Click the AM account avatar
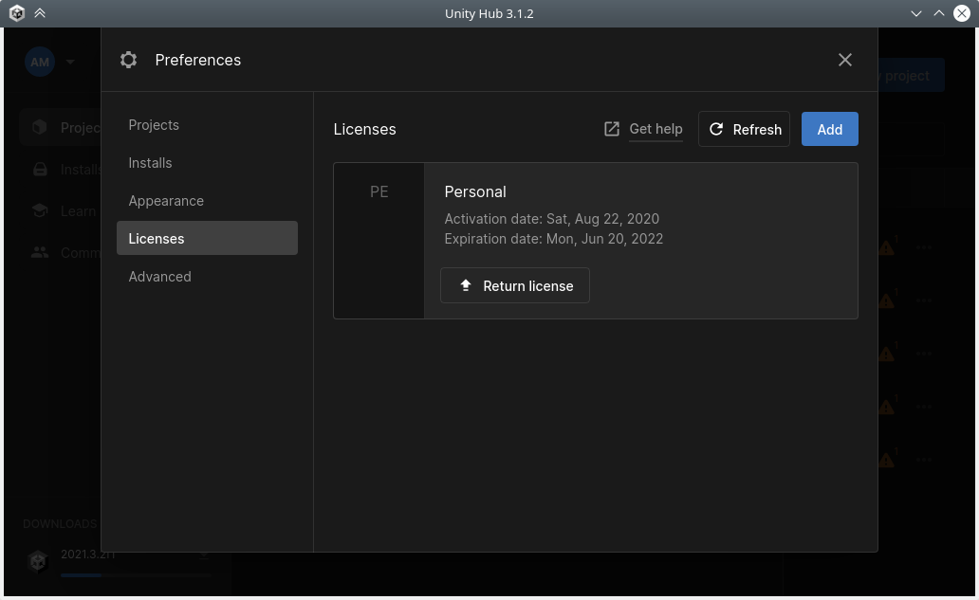Screen dimensions: 979x600 [39, 63]
